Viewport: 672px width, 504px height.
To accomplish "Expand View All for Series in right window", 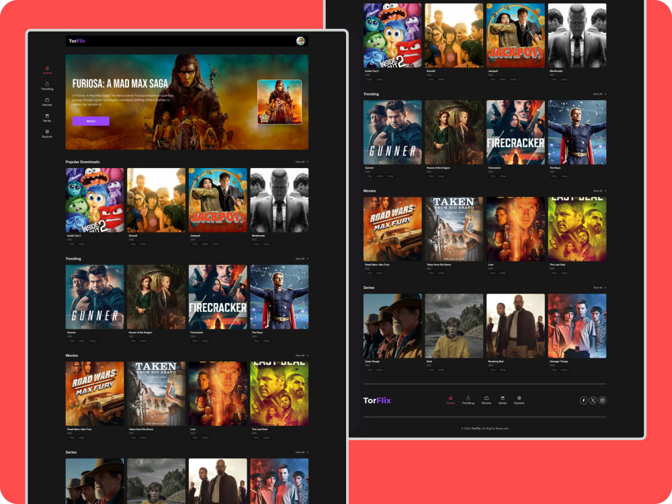I will (x=599, y=288).
